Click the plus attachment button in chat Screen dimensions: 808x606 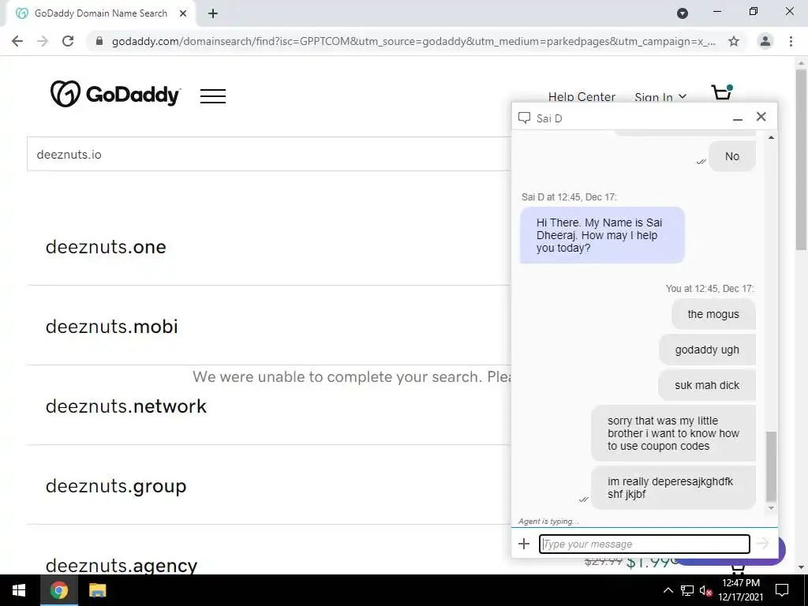tap(524, 544)
